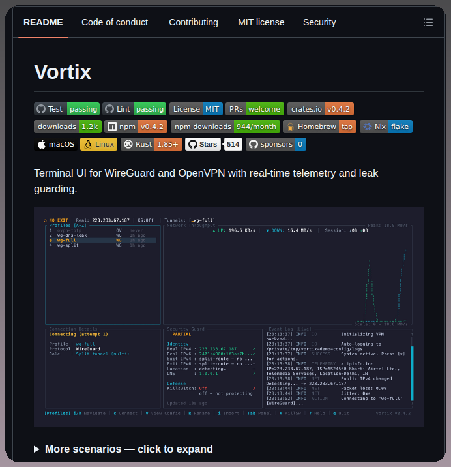The width and height of the screenshot is (451, 467).
Task: Open the npm v0.4.2 badge
Action: tap(136, 127)
